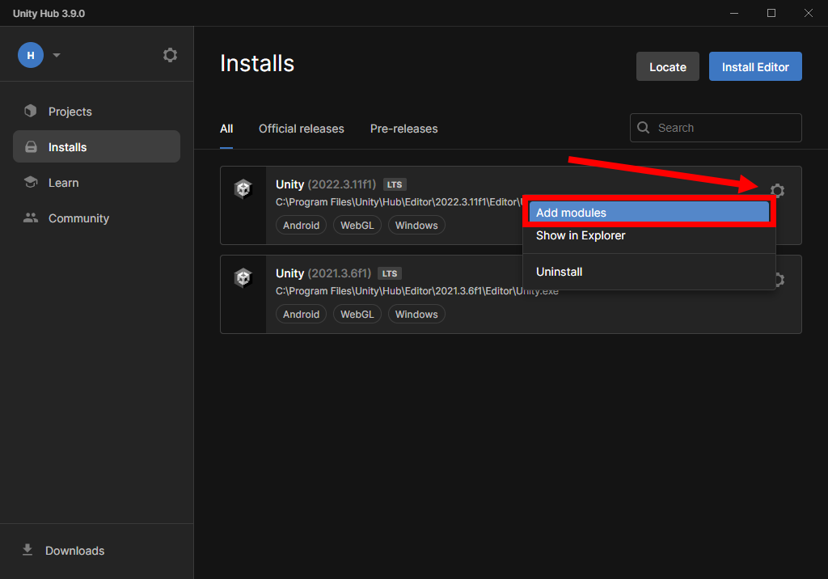Choose Add modules from context menu

[x=649, y=213]
